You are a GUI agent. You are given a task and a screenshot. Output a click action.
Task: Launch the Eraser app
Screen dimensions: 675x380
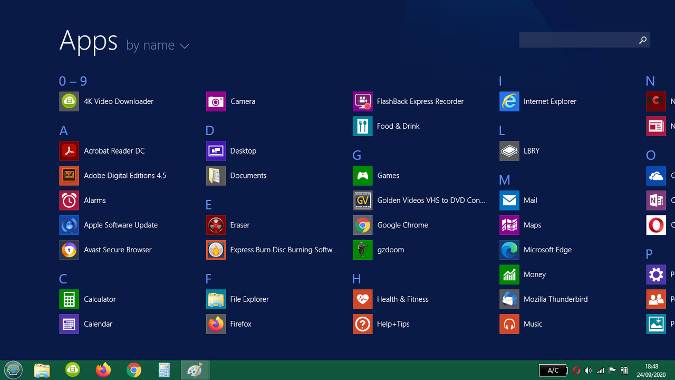pos(228,225)
